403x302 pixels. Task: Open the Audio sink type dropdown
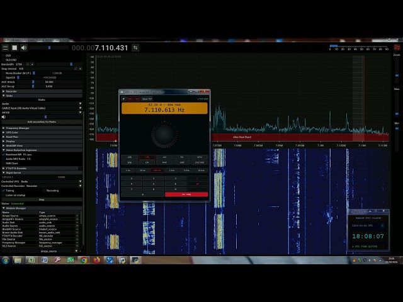coord(42,104)
